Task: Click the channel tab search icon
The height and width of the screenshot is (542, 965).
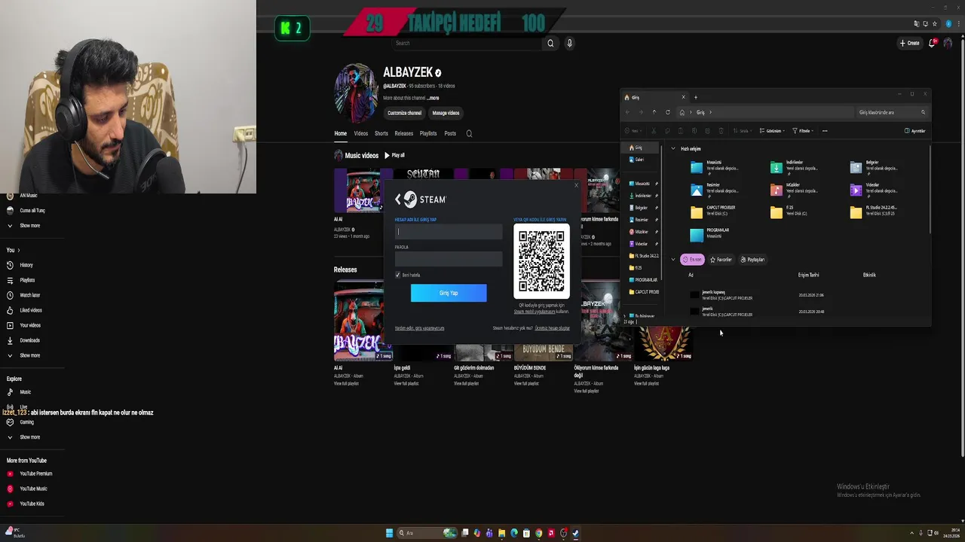Action: (469, 133)
